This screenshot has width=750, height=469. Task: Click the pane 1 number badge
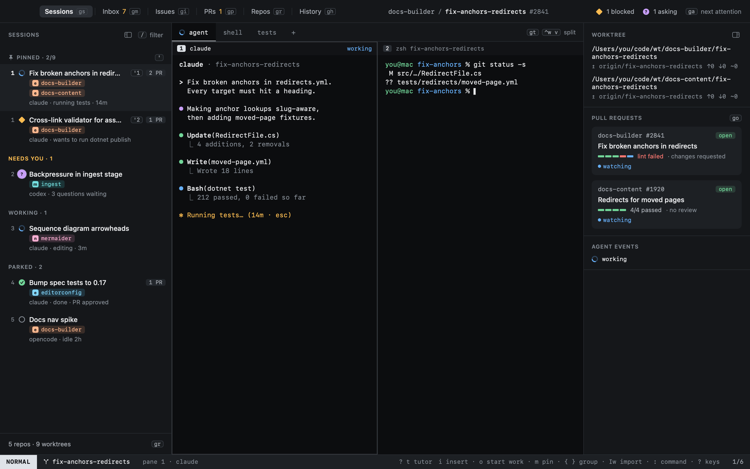tap(181, 48)
